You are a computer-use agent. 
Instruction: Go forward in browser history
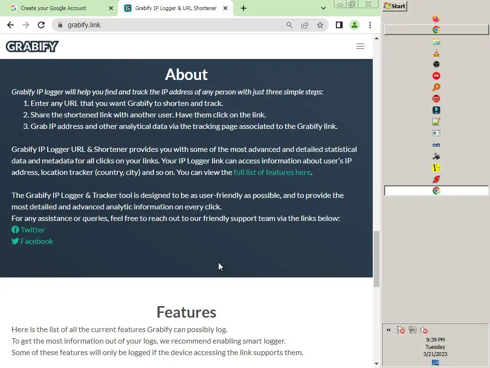(26, 25)
